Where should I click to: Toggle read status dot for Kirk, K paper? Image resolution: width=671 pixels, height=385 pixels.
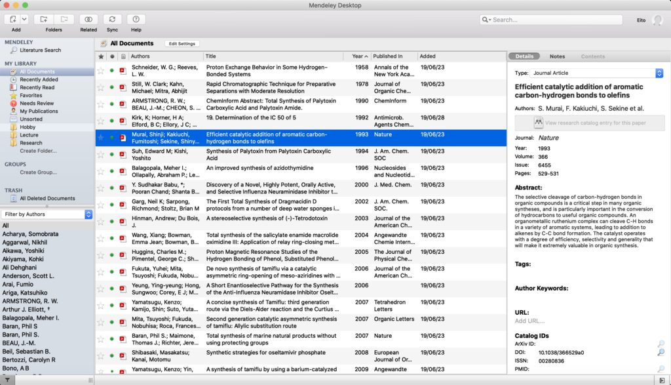111,121
